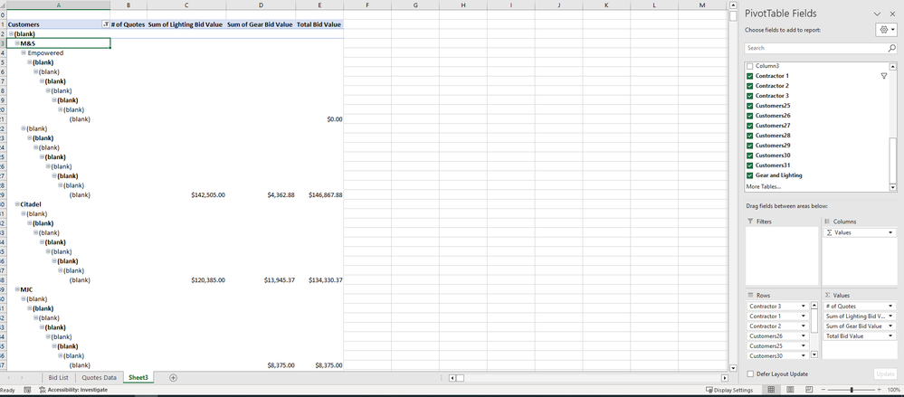
Task: Uncheck the Contractor 1 field
Action: (749, 76)
